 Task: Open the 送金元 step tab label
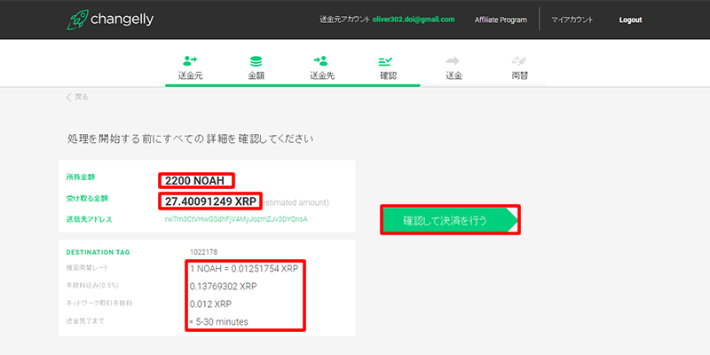190,76
